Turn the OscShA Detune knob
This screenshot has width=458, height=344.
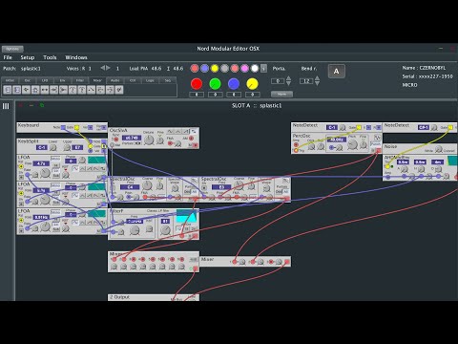pos(149,140)
